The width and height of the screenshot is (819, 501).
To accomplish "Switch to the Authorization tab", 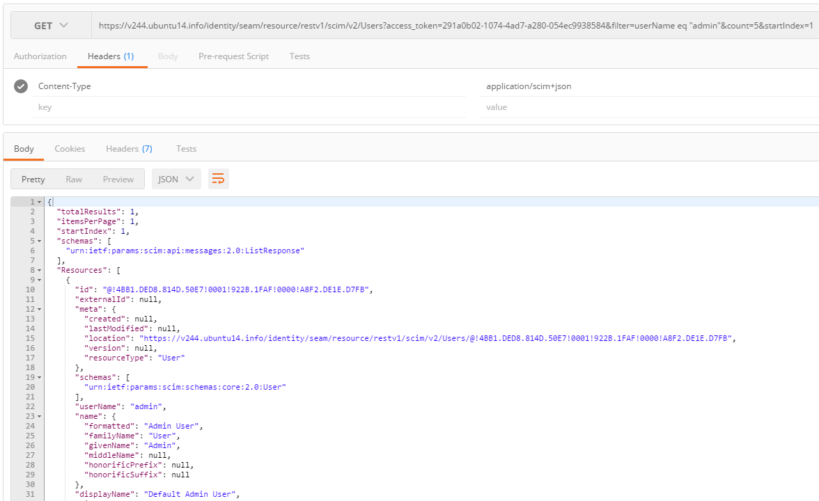I will 40,56.
